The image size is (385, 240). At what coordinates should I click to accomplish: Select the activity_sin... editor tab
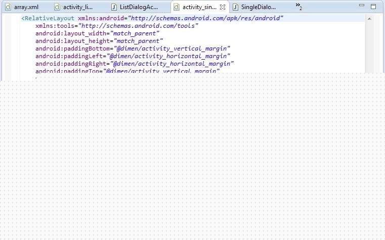click(x=199, y=8)
